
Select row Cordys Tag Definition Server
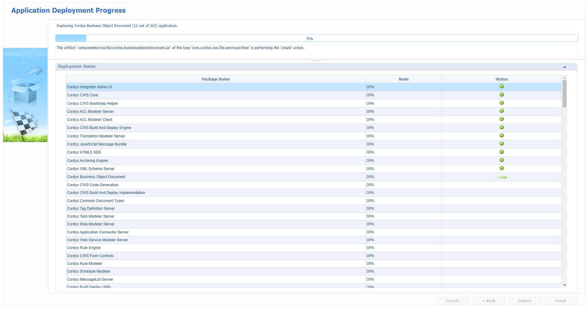pos(314,209)
